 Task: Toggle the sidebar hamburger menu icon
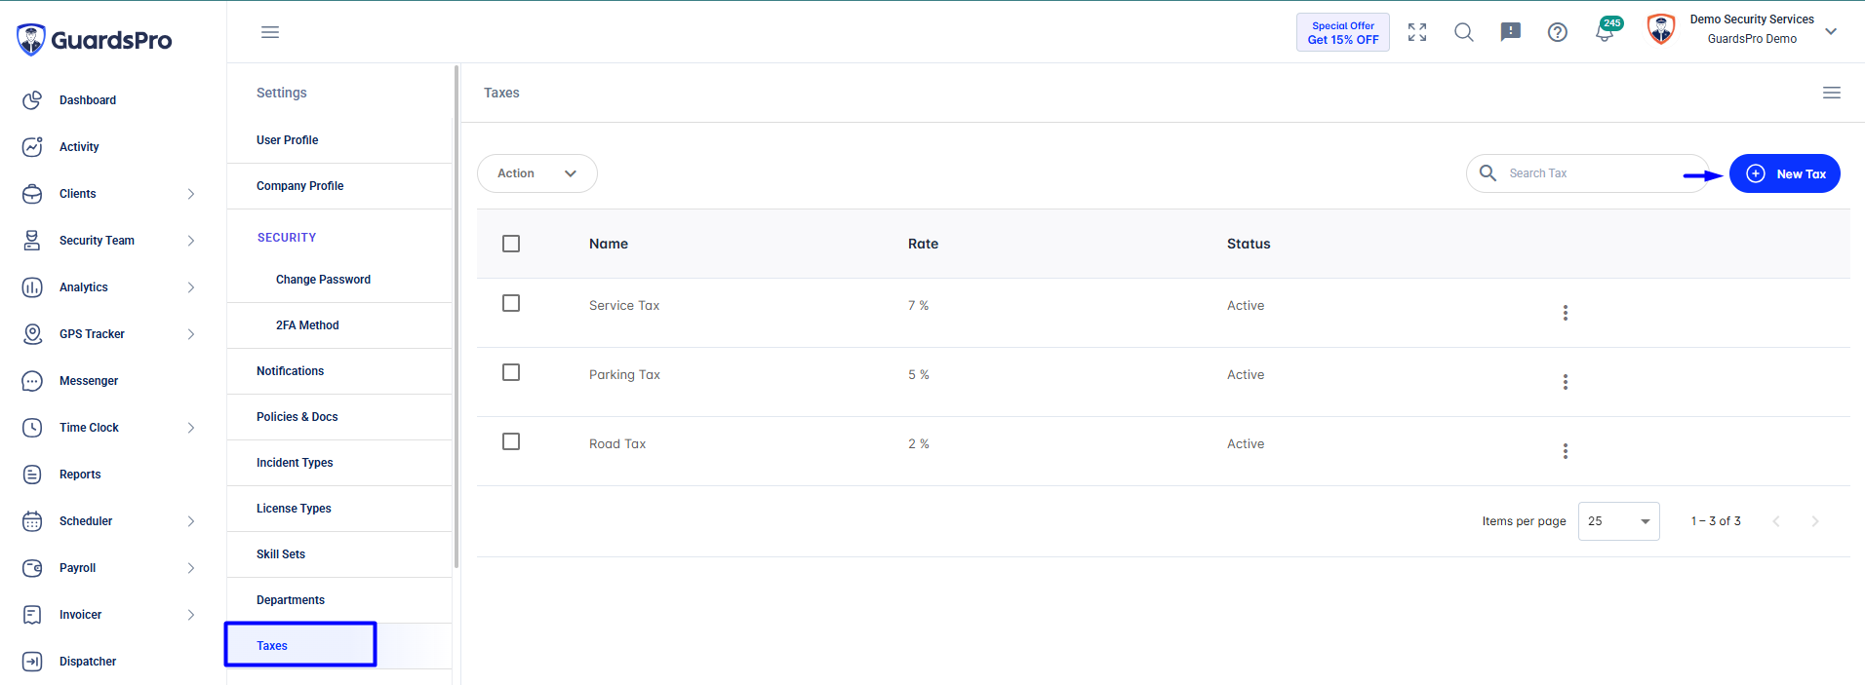[x=270, y=32]
